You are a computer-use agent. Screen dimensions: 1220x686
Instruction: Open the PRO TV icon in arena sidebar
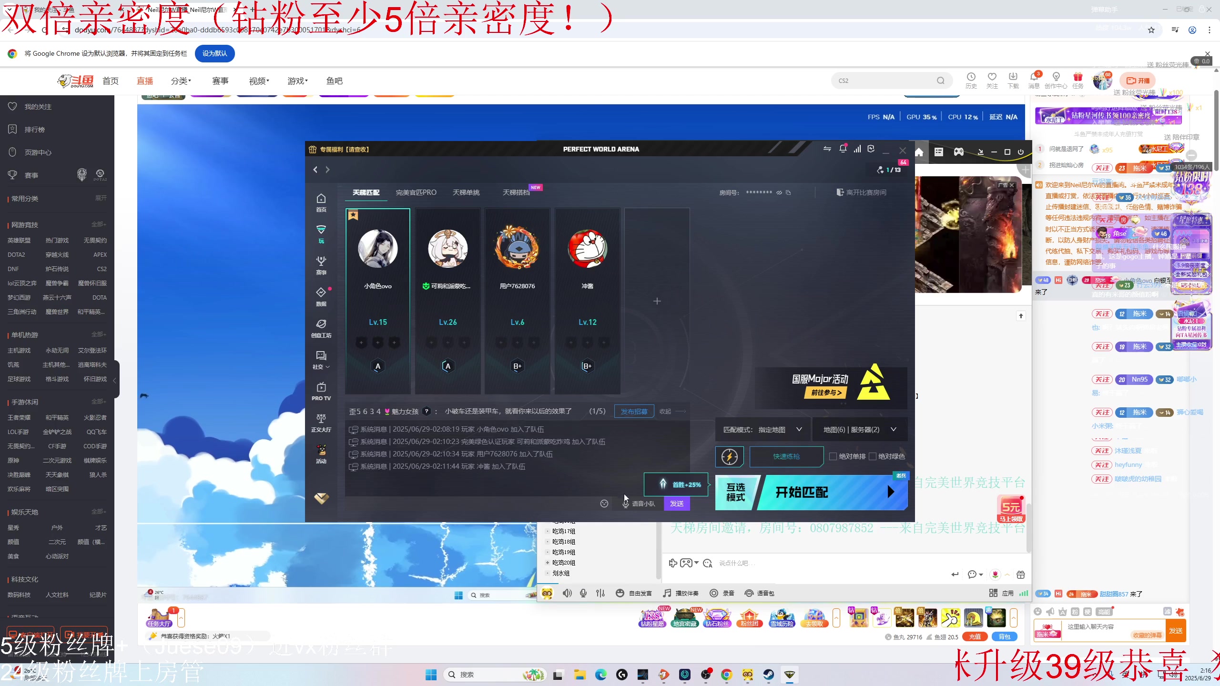point(321,391)
